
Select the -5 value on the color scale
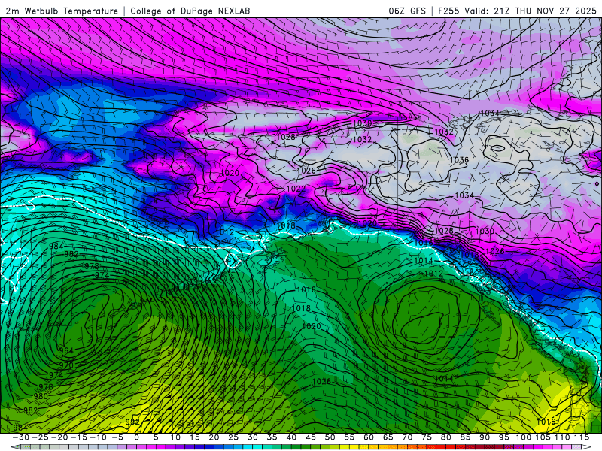pos(117,437)
